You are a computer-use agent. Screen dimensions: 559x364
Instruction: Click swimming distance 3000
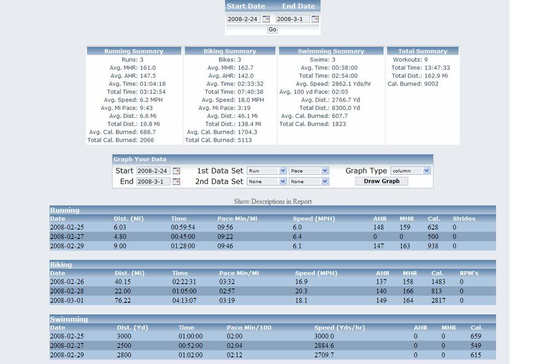(x=124, y=336)
